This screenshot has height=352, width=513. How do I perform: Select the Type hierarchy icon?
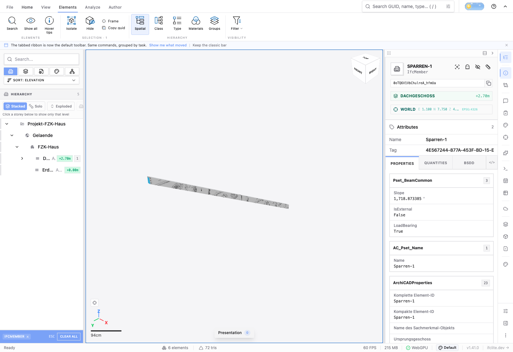click(177, 21)
